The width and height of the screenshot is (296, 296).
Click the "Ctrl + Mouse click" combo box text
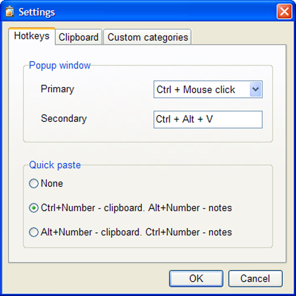coord(196,89)
